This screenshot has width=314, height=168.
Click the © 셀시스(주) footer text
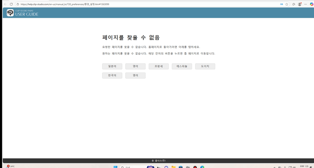(158, 160)
